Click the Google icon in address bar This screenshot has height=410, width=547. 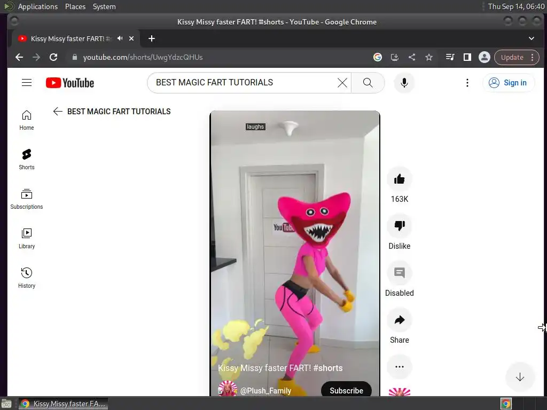coord(378,57)
